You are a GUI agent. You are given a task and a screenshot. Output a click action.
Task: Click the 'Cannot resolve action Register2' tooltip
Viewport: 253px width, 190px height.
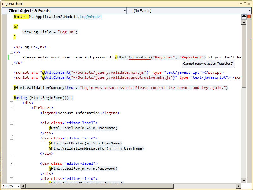coord(208,64)
